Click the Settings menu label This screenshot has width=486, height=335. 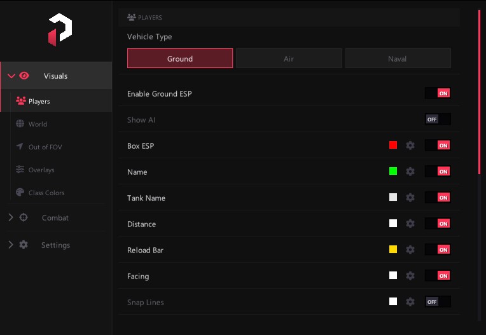pyautogui.click(x=55, y=245)
